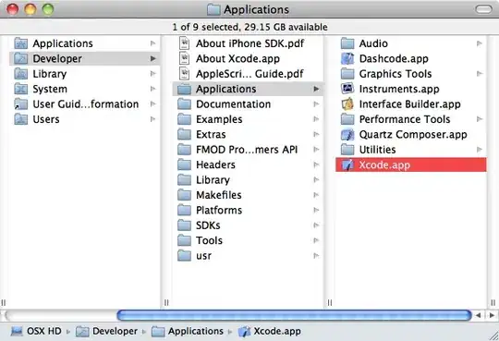Click the About iPhone SDK.pdf document icon
The height and width of the screenshot is (341, 499).
[184, 43]
